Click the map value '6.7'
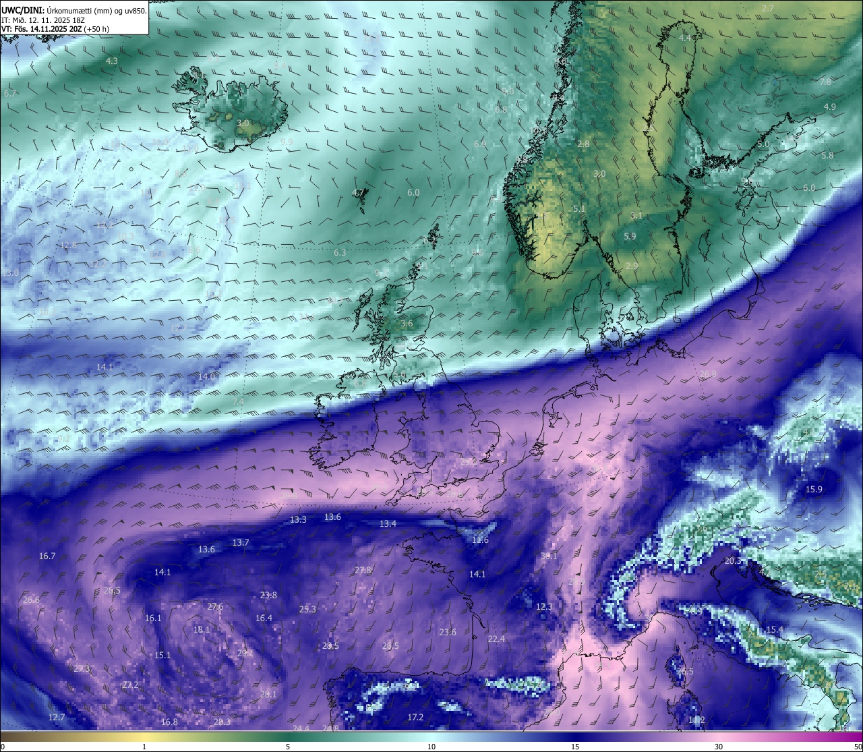 pos(9,93)
